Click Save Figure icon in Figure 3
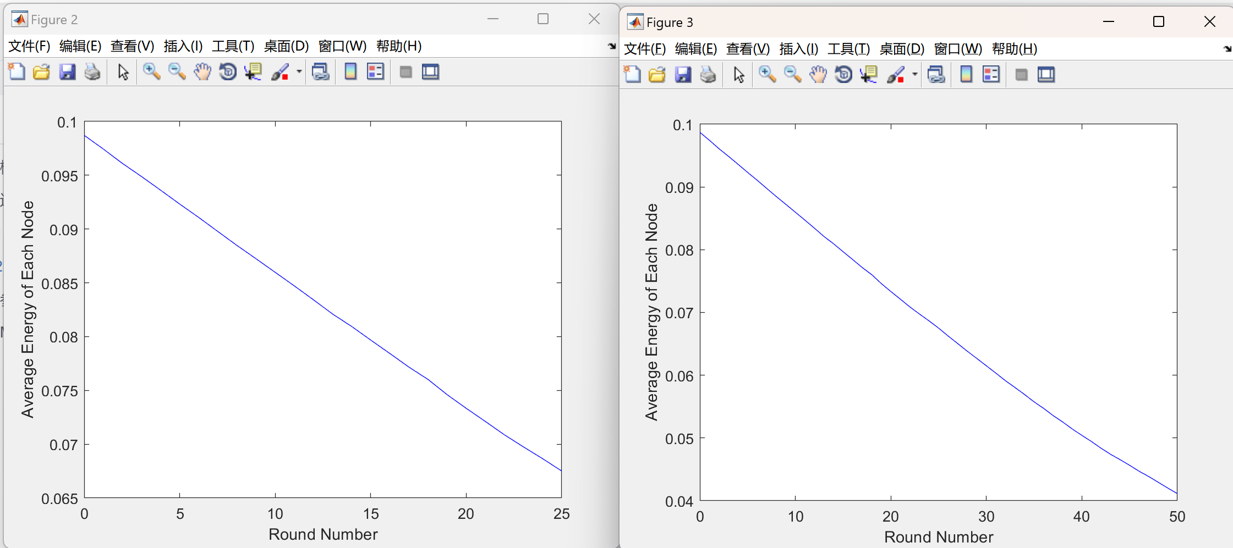The height and width of the screenshot is (548, 1233). point(683,74)
